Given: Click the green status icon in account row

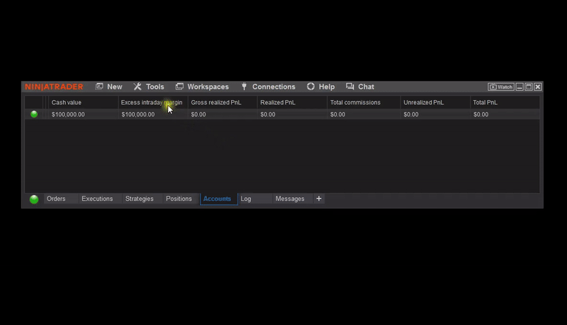Looking at the screenshot, I should pyautogui.click(x=34, y=114).
